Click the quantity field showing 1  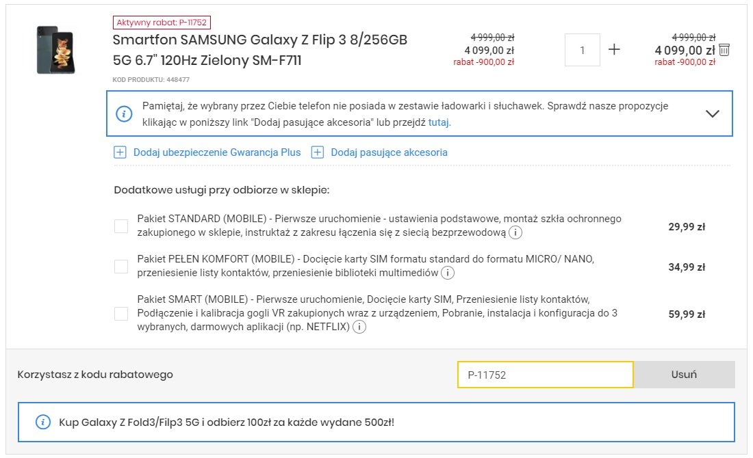pos(582,50)
